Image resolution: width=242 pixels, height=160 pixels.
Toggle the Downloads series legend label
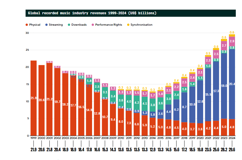pyautogui.click(x=79, y=25)
